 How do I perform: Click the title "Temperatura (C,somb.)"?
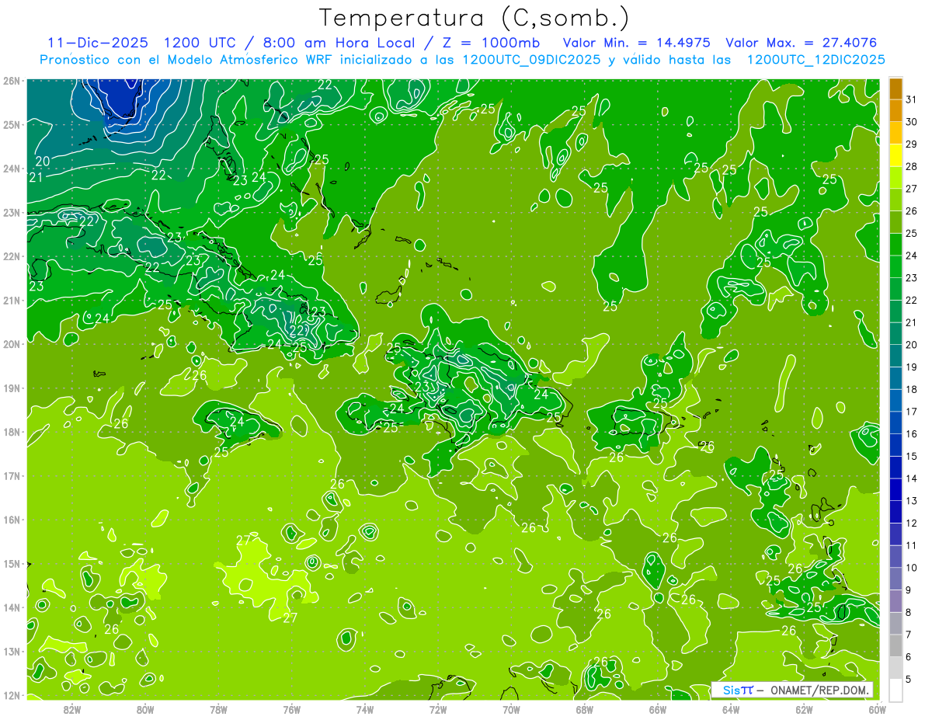pyautogui.click(x=475, y=18)
